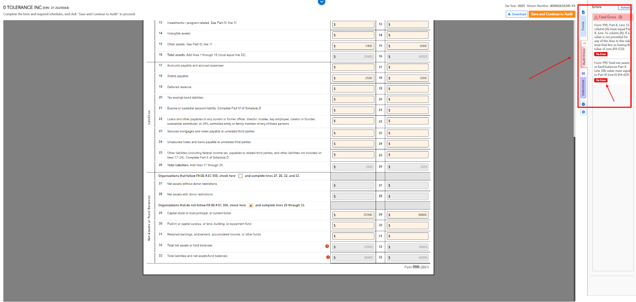
Task: Click line 16 Total assets field showing 29400
Action: point(353,57)
